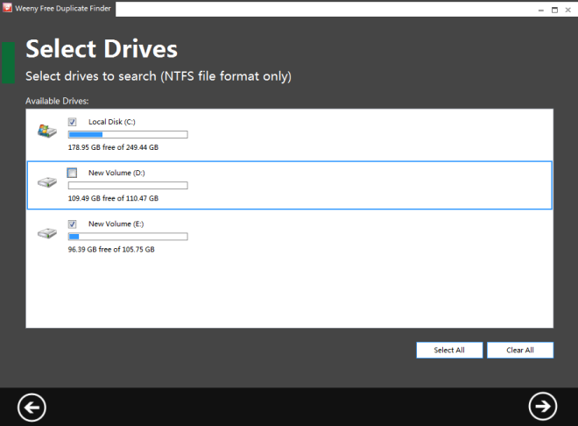Click the Clear All button

[x=520, y=350]
